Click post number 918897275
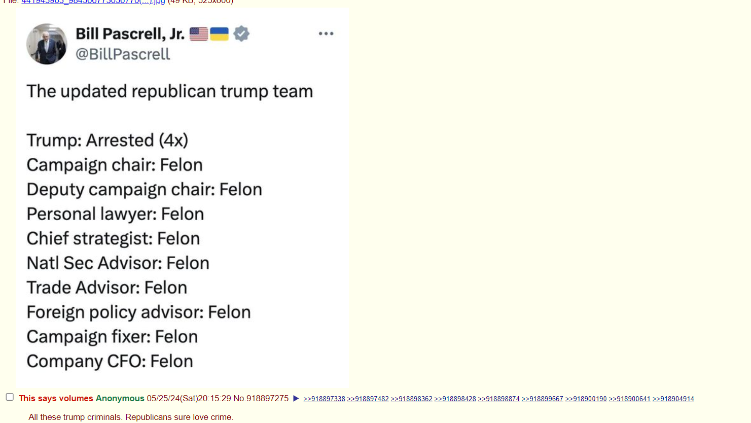 click(267, 399)
